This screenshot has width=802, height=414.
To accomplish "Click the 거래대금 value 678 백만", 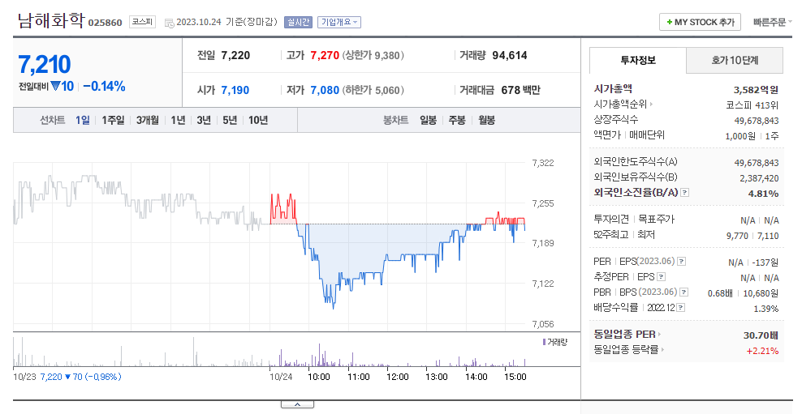I will (x=520, y=90).
